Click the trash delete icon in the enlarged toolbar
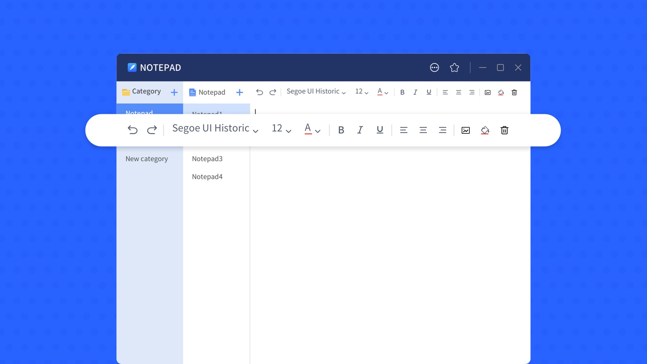Screen dimensions: 647x364 (x=504, y=130)
